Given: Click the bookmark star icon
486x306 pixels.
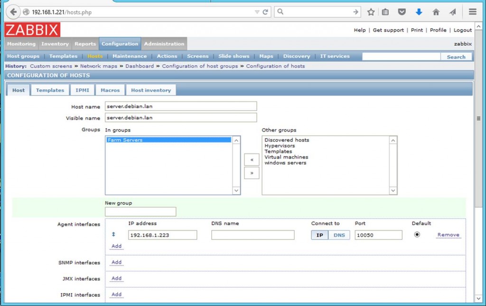Looking at the screenshot, I should tap(370, 12).
